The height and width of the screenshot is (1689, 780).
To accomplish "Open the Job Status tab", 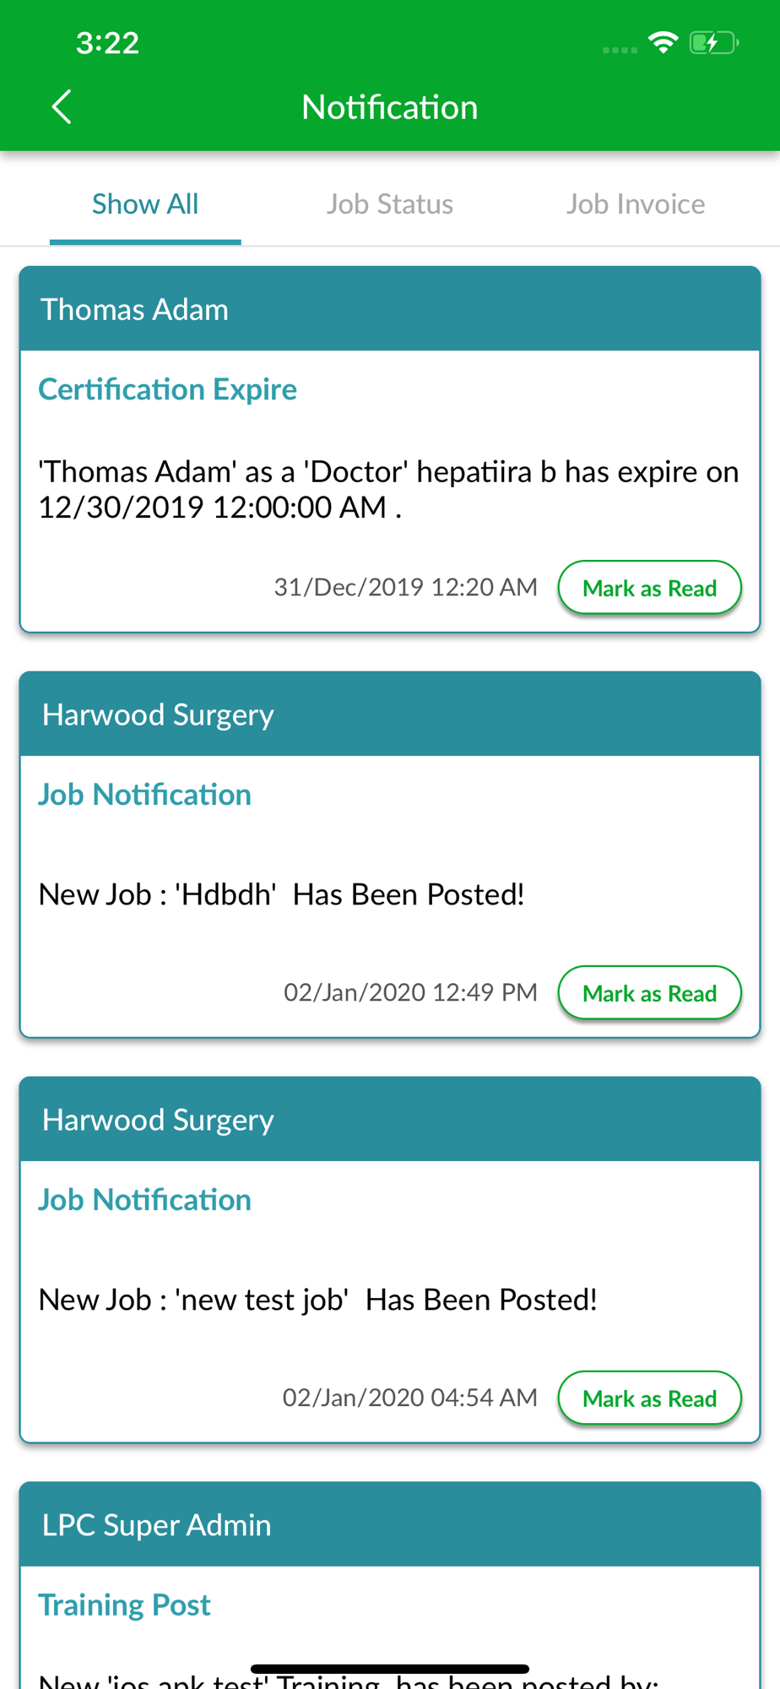I will pyautogui.click(x=390, y=204).
